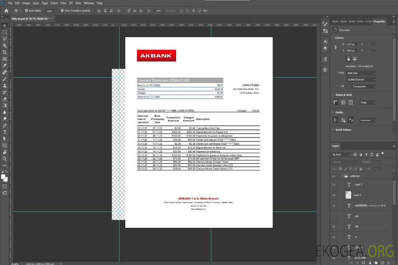Click the delete layer trash icon
The image size is (398, 265).
tap(388, 263)
